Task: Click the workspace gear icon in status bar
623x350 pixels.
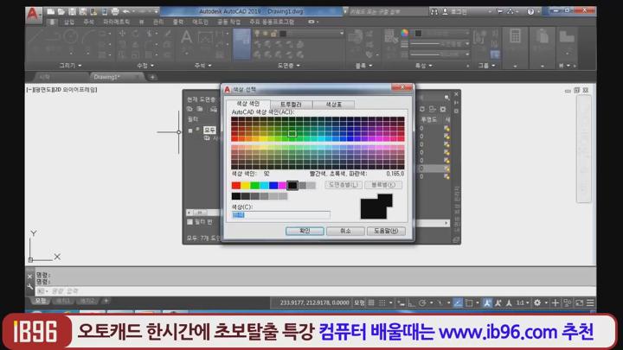Action: click(537, 302)
